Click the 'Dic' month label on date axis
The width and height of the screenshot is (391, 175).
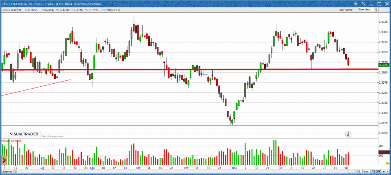(x=281, y=168)
